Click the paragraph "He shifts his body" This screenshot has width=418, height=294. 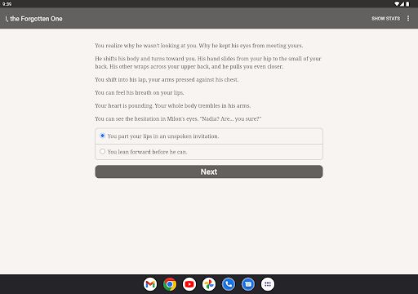[x=208, y=63]
